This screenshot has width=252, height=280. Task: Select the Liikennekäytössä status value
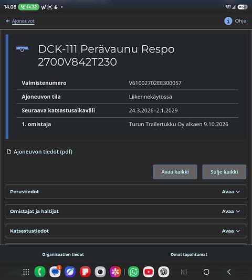151,97
